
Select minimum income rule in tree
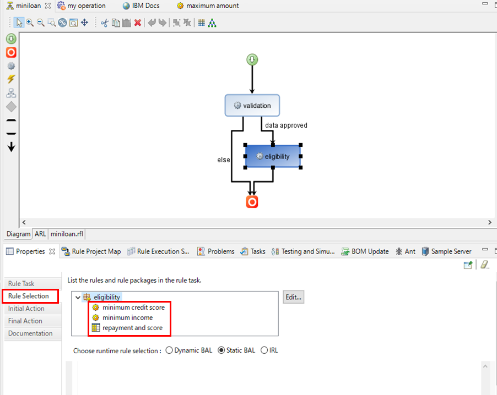tap(123, 317)
